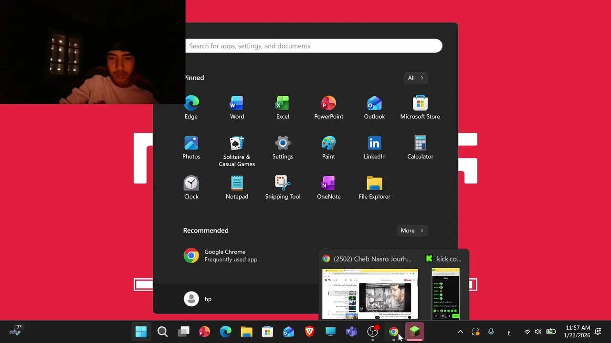Open Outlook in the Start menu
Screen dimensions: 611x343
click(x=374, y=108)
